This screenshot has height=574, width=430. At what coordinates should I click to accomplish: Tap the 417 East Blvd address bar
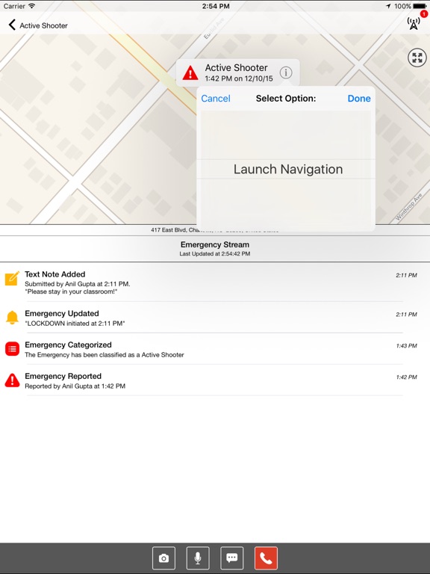(215, 230)
